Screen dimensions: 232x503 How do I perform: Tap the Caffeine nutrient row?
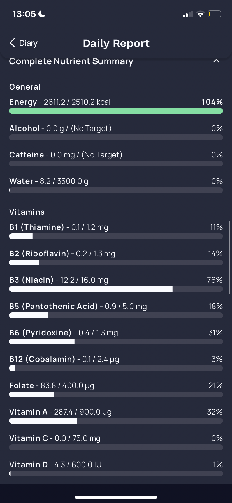pos(116,159)
